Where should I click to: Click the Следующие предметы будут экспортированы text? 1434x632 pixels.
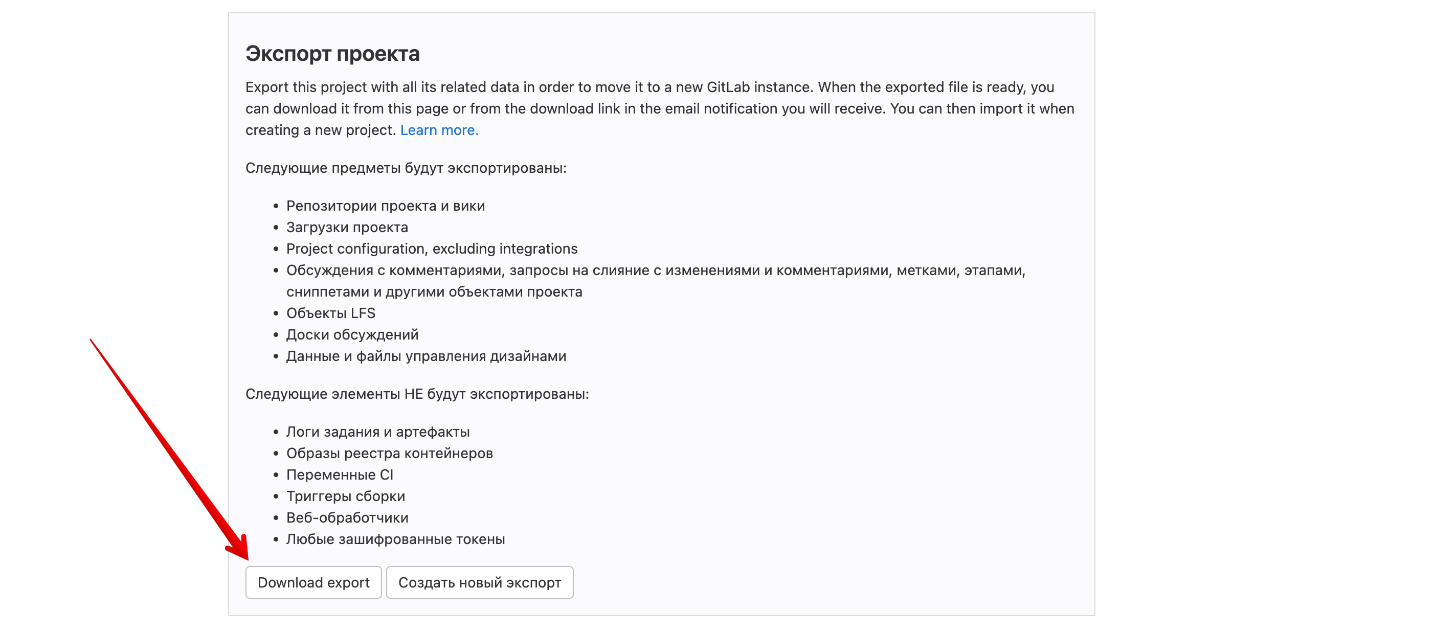click(x=406, y=168)
